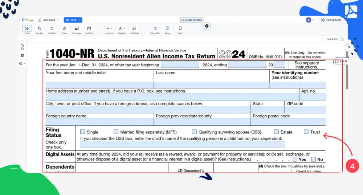Open the Insert Item plus menu
Image resolution: width=363 pixels, height=195 pixels.
click(x=109, y=28)
